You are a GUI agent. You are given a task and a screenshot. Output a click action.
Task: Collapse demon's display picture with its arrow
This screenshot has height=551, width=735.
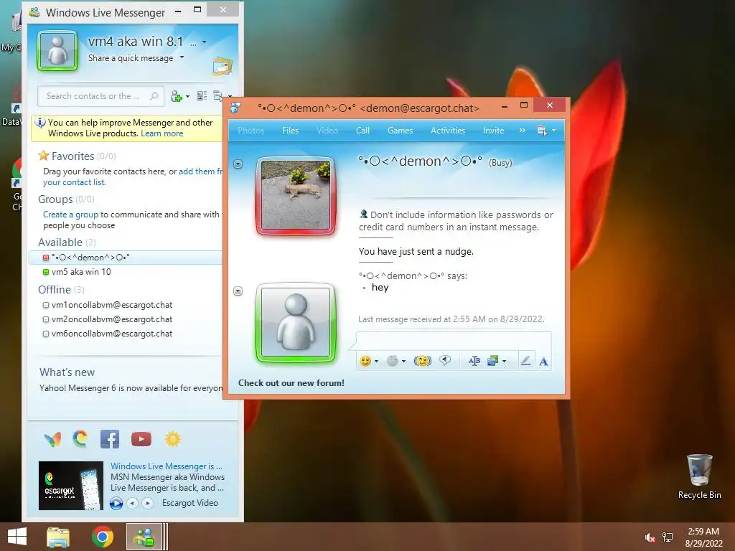coord(238,164)
